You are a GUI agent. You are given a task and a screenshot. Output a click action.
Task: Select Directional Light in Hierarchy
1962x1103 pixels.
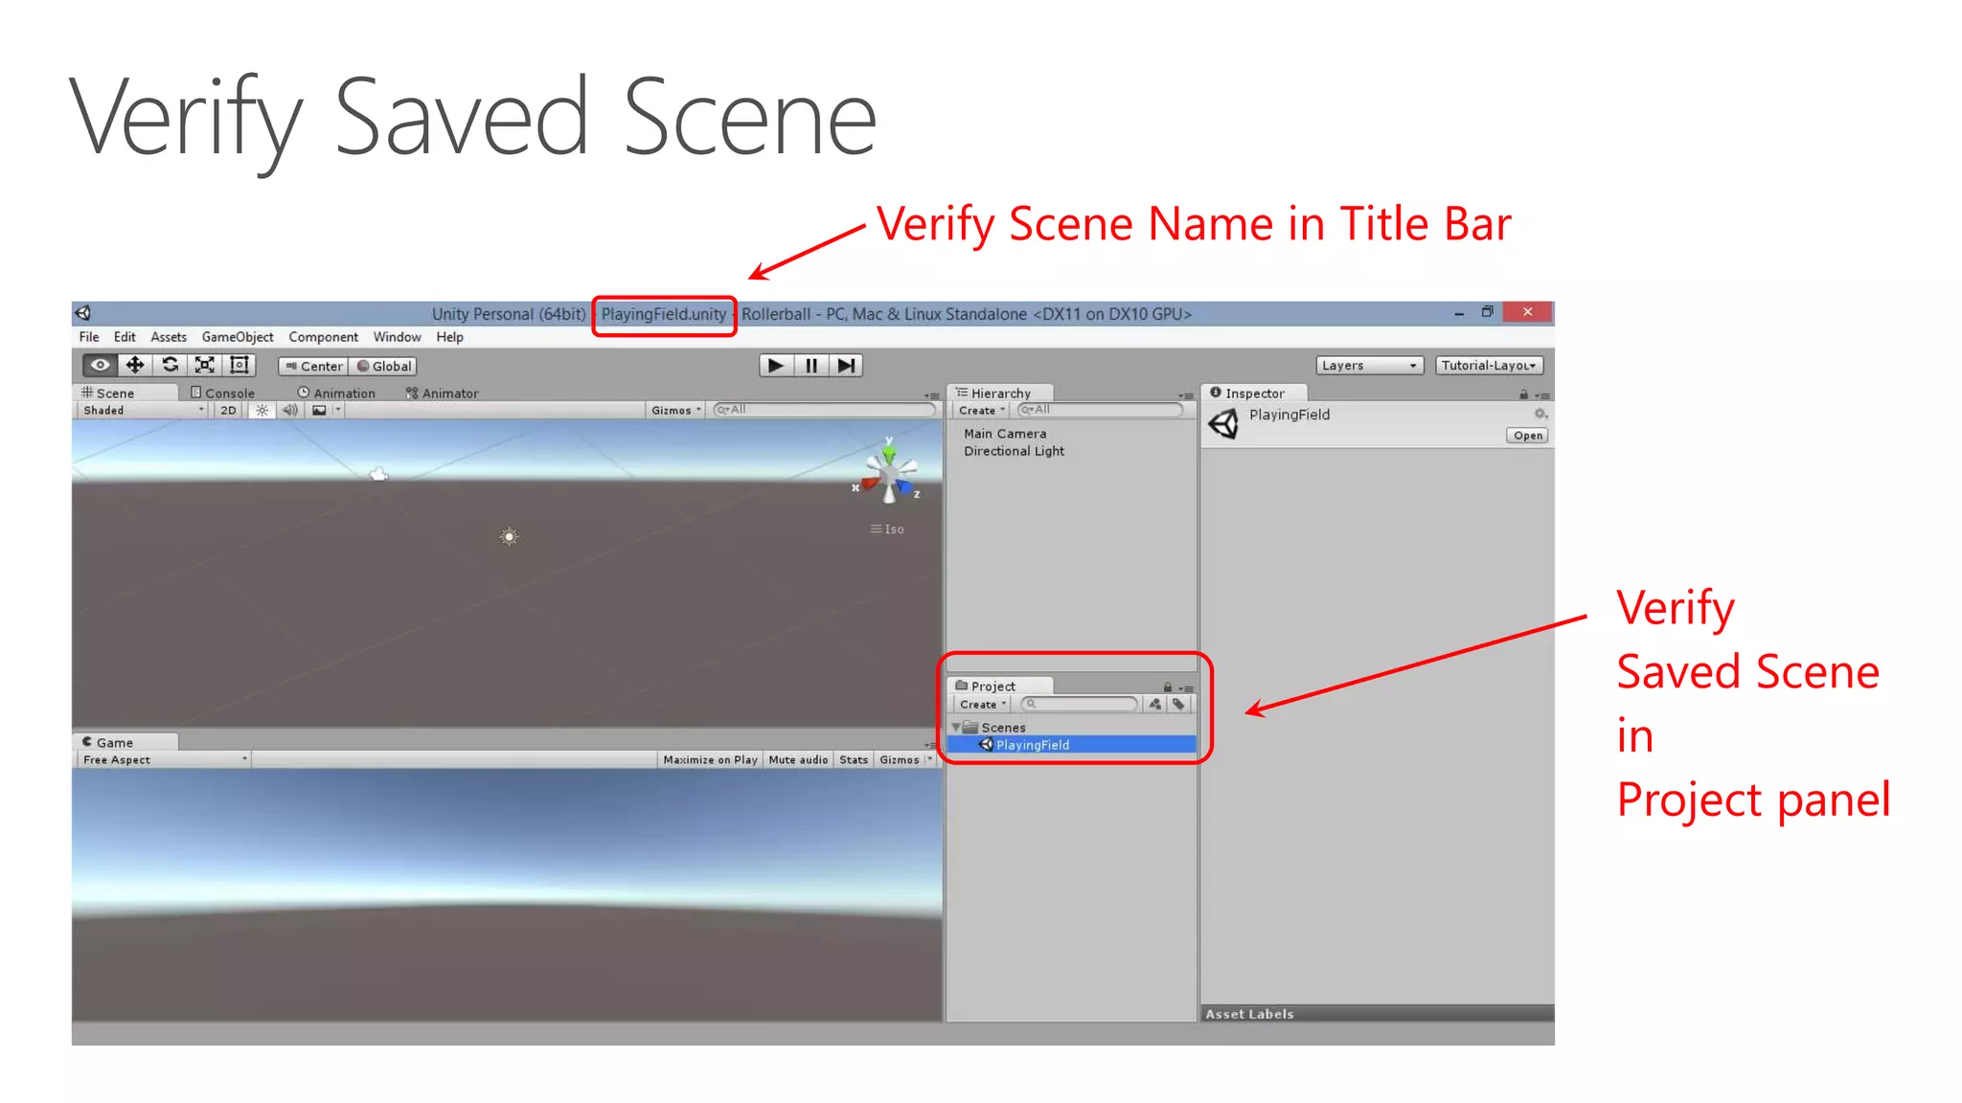pyautogui.click(x=1014, y=451)
